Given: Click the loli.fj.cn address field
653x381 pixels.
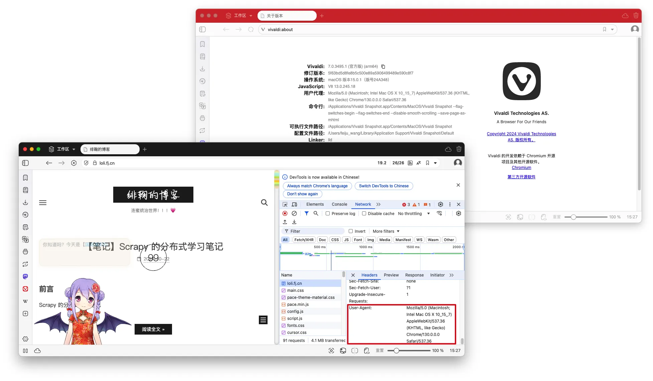Looking at the screenshot, I should [x=234, y=163].
